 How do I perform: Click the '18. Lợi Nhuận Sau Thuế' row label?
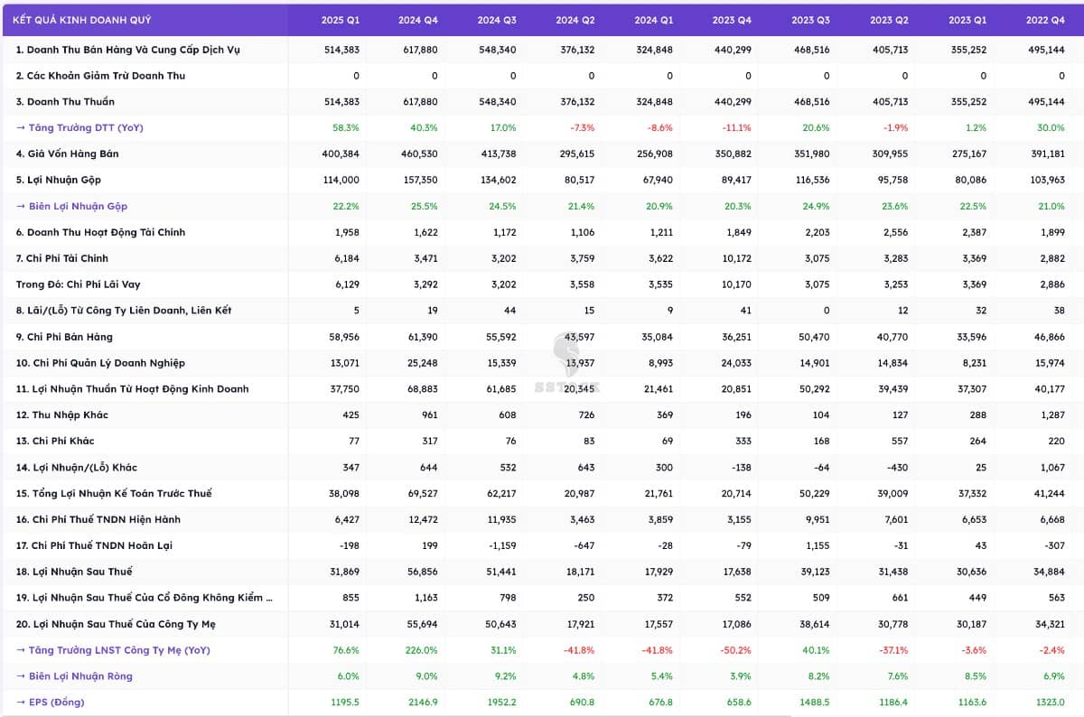coord(74,572)
